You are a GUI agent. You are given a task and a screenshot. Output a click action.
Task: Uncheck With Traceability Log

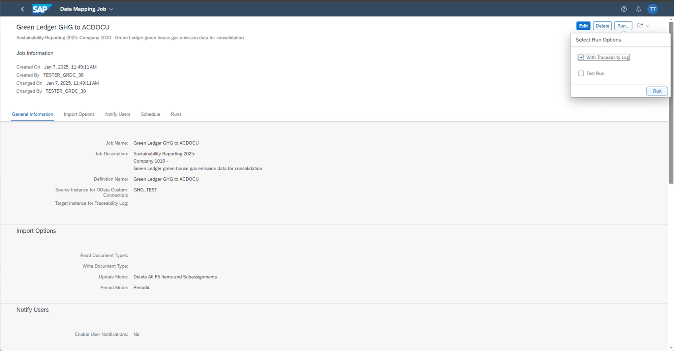[581, 57]
